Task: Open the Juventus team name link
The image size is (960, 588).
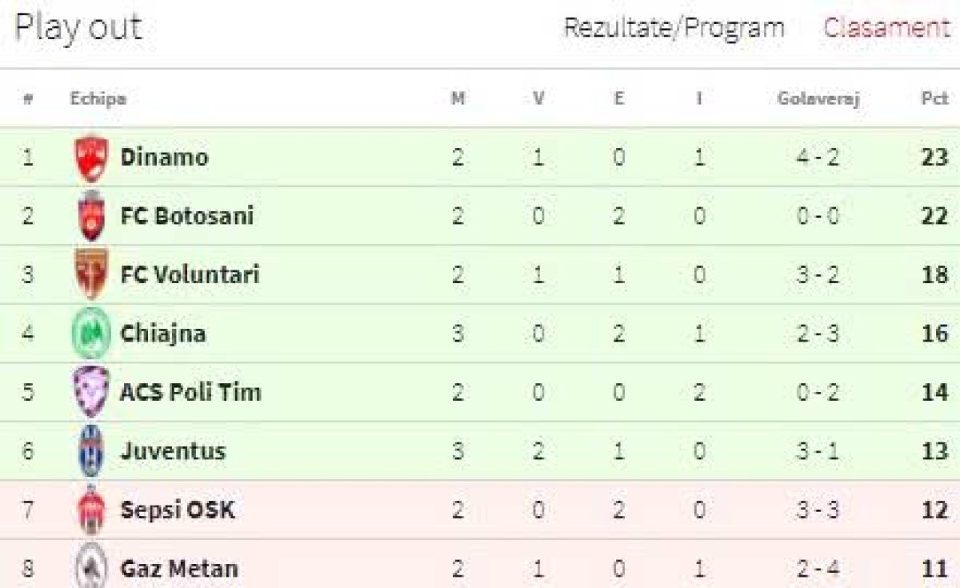Action: tap(173, 450)
